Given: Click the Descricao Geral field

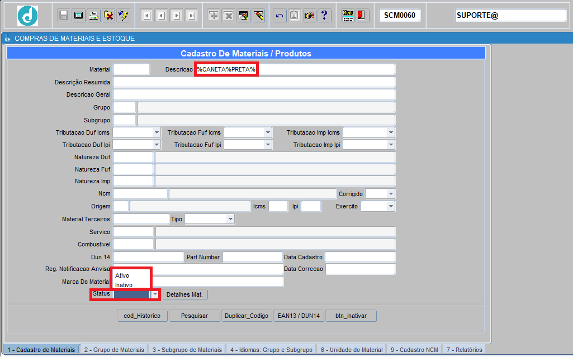Looking at the screenshot, I should tap(254, 94).
